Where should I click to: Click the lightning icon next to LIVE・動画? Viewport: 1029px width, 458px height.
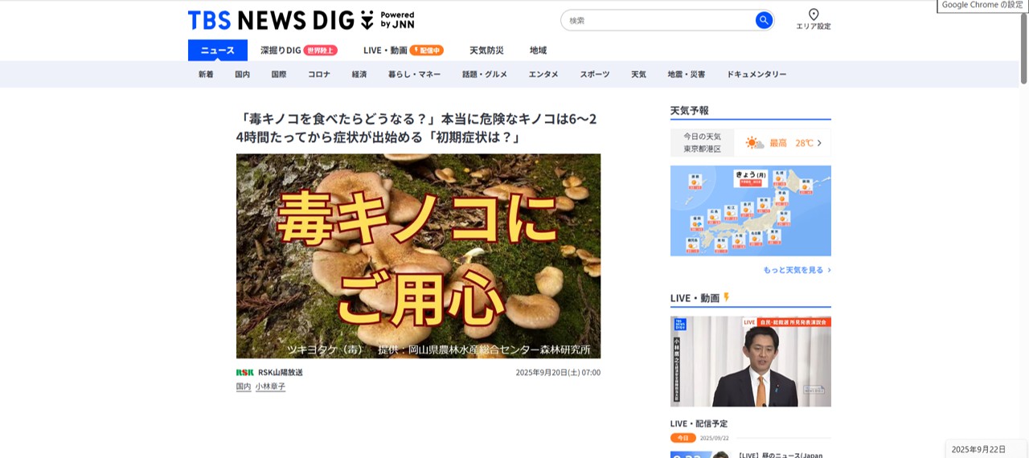[727, 297]
